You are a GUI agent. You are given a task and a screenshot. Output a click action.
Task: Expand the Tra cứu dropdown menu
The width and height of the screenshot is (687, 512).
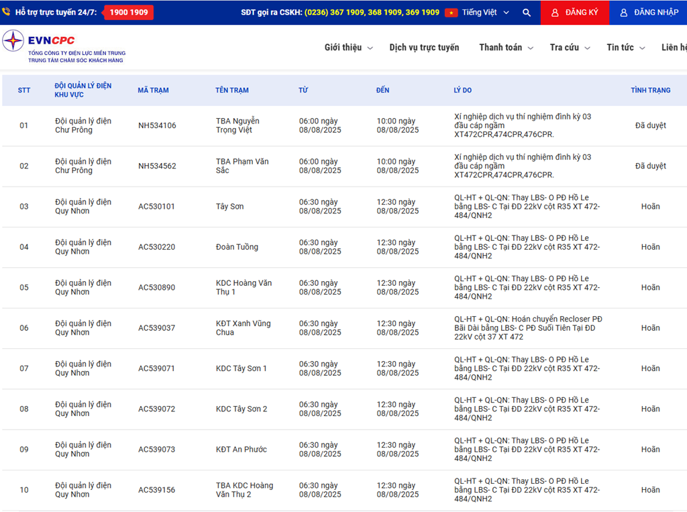(570, 48)
